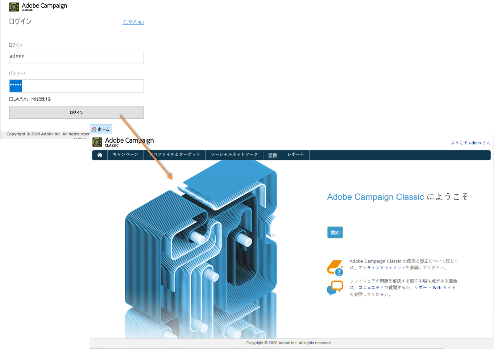The image size is (494, 349).
Task: Focus the パスワード input field
Action: click(76, 86)
